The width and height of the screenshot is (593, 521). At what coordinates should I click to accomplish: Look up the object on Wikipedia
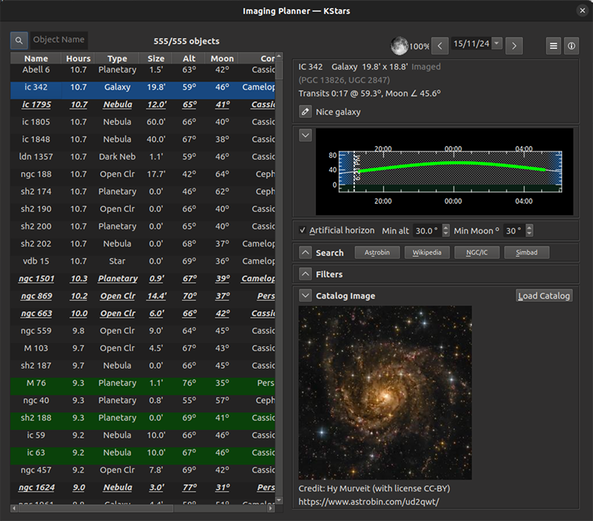tap(427, 252)
